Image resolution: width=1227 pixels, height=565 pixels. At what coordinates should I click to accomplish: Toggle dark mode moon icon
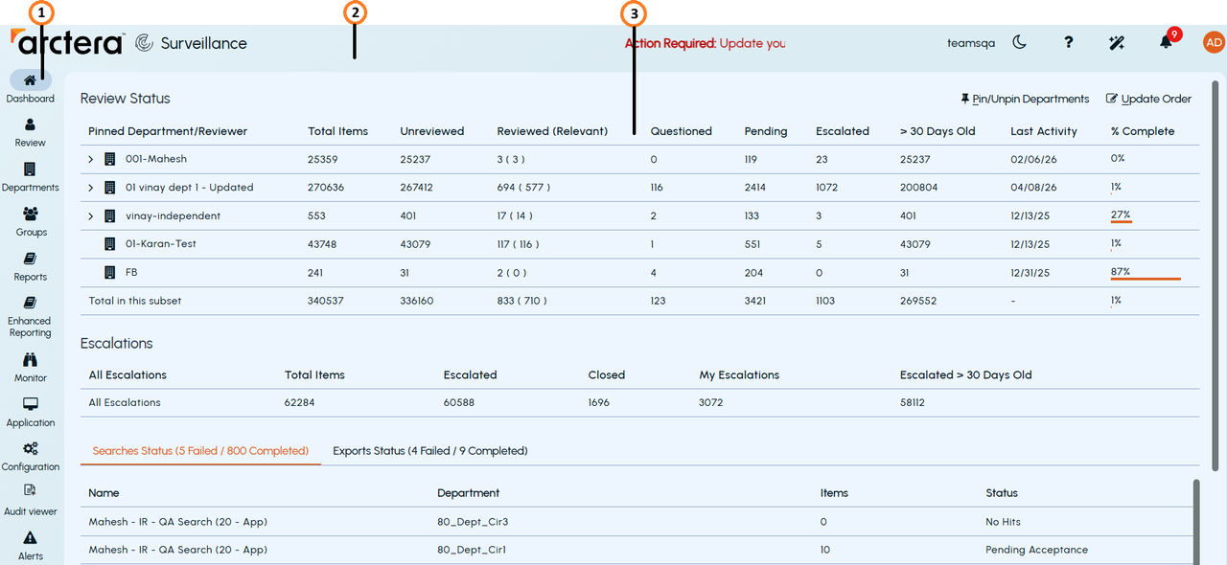(1020, 42)
